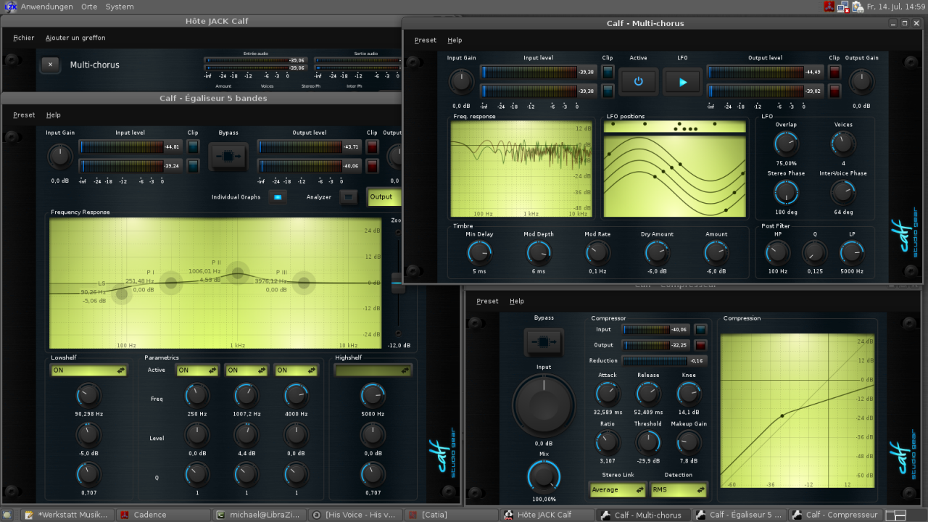Open Ajouter un greffon menu
The height and width of the screenshot is (522, 928).
[x=75, y=38]
